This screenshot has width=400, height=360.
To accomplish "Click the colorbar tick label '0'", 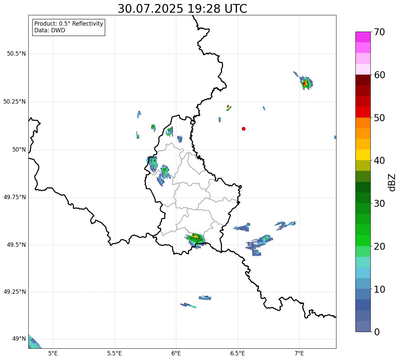I will click(x=376, y=332).
